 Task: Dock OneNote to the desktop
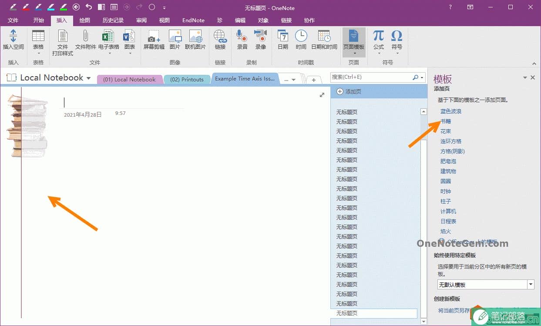pyautogui.click(x=101, y=7)
